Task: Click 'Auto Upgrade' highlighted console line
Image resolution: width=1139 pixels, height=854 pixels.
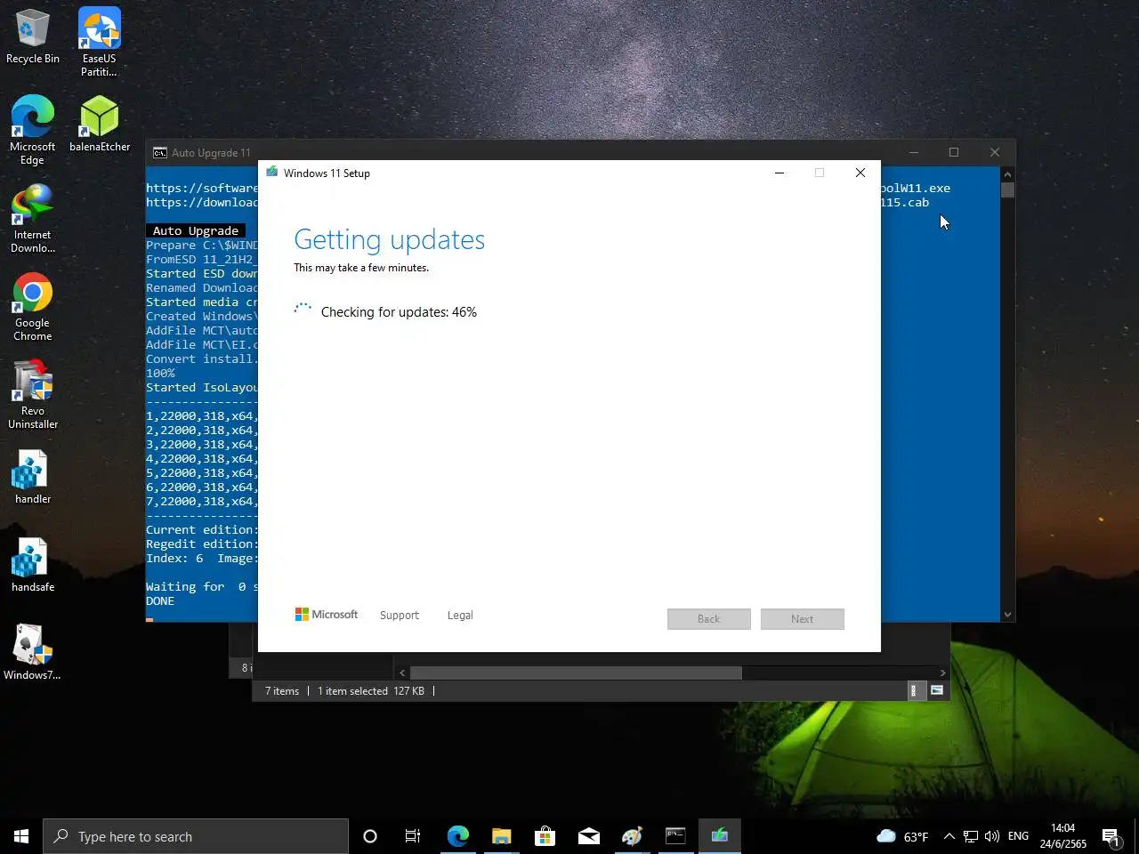Action: pos(196,230)
